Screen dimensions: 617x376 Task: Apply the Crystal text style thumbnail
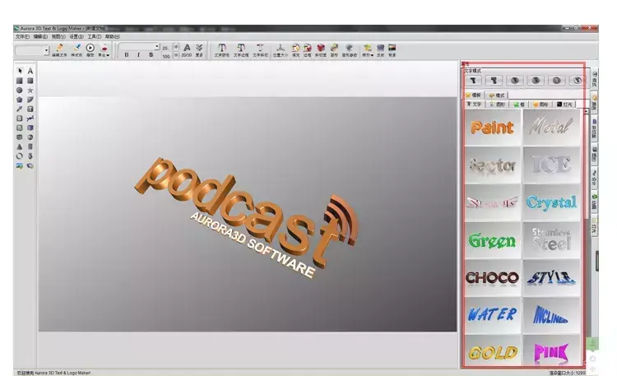551,202
